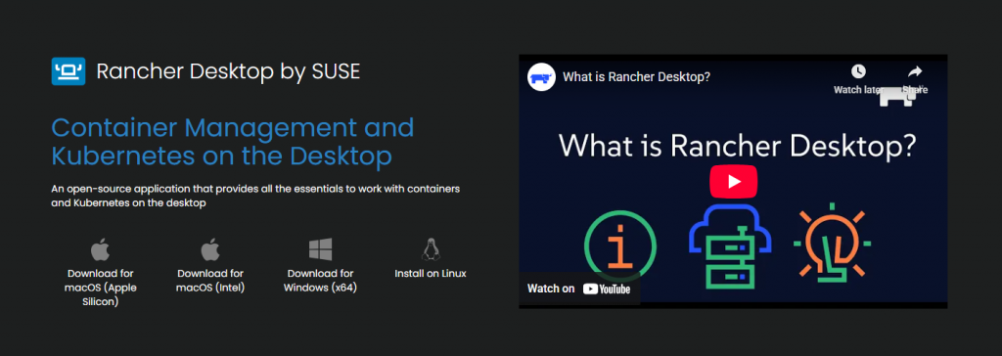Click the Apple icon for Apple Silicon download
The image size is (1002, 356).
101,248
